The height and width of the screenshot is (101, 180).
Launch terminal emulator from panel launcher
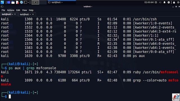click(25, 3)
